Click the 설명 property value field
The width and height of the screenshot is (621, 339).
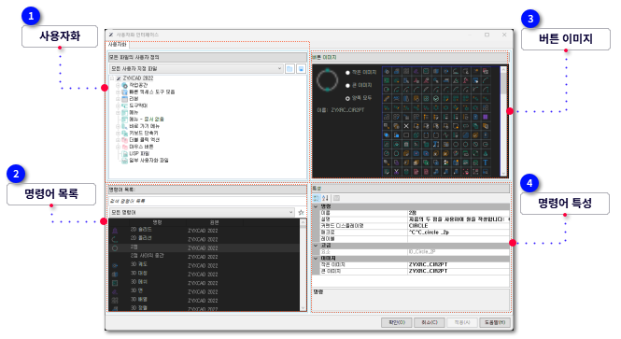[x=459, y=219]
